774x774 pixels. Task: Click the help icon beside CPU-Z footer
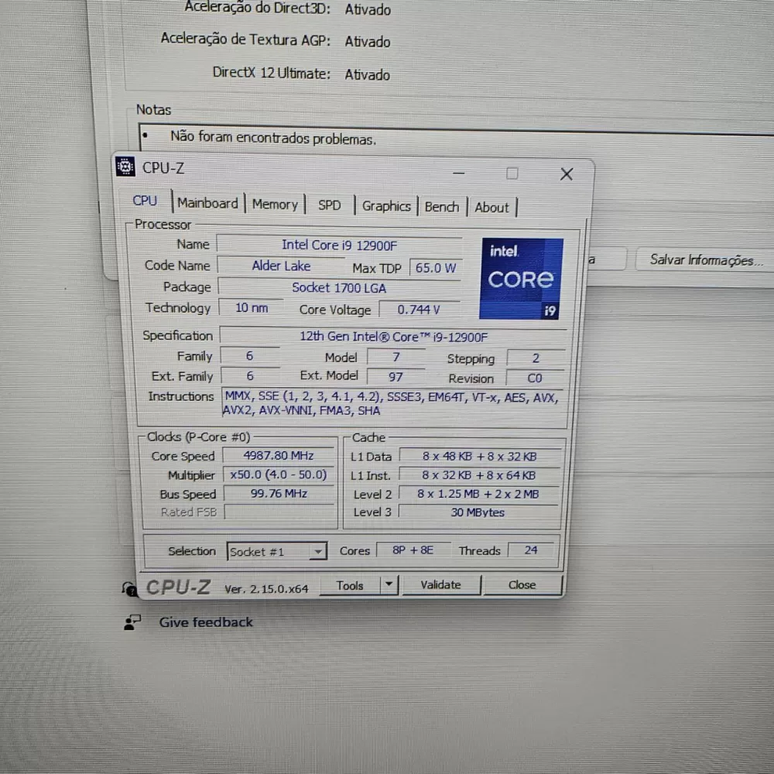129,588
